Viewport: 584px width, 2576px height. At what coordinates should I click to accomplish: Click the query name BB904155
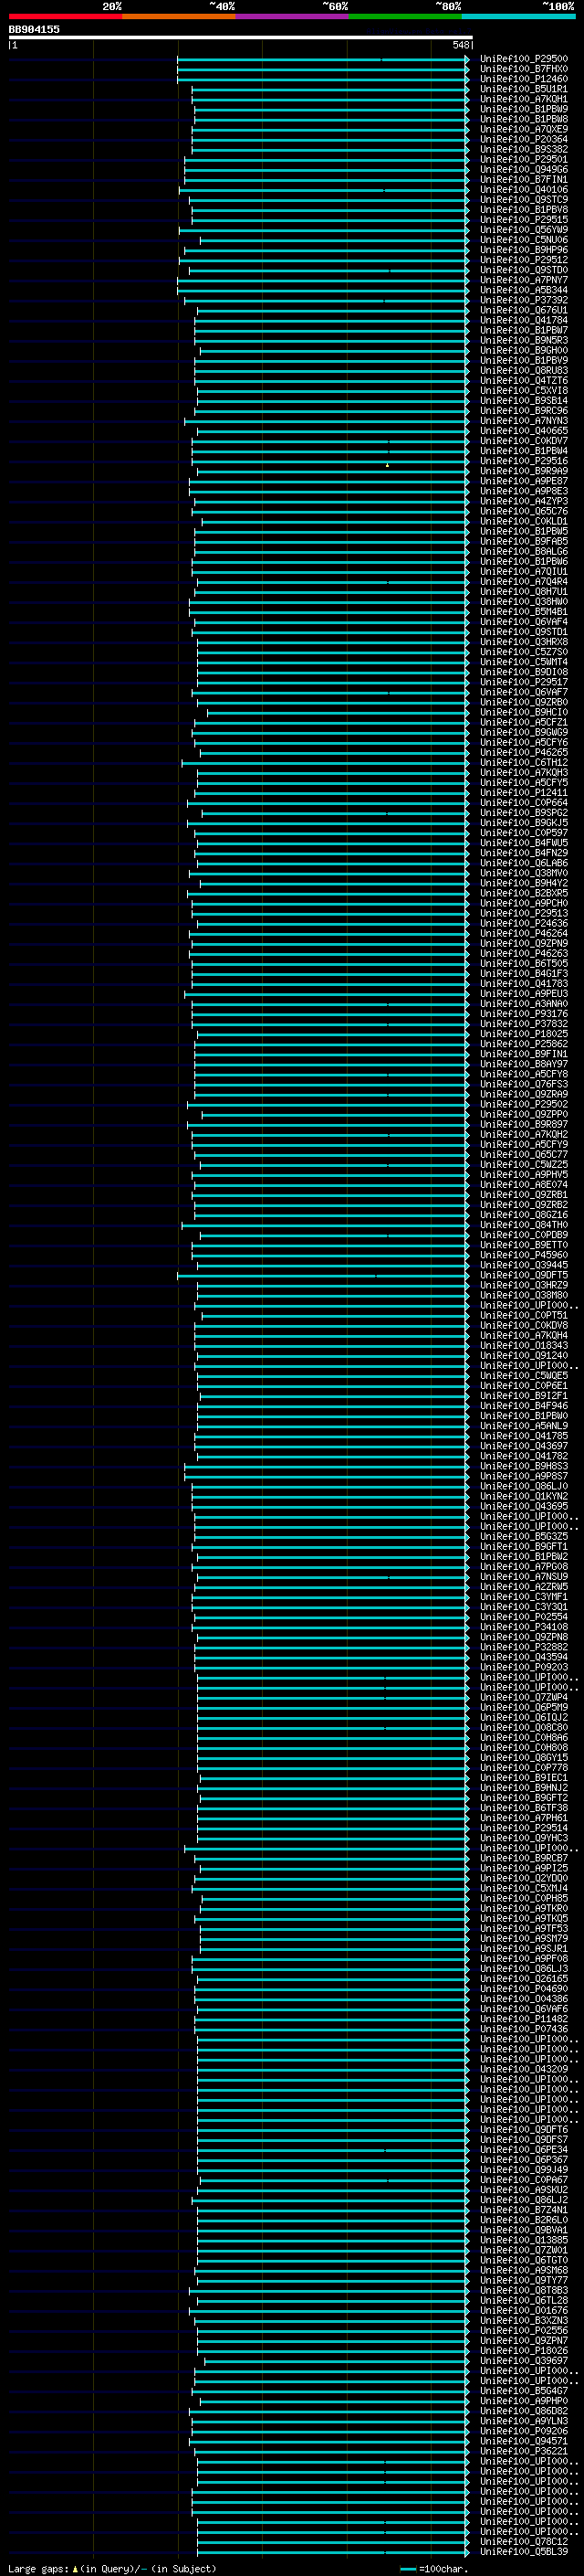[x=34, y=29]
